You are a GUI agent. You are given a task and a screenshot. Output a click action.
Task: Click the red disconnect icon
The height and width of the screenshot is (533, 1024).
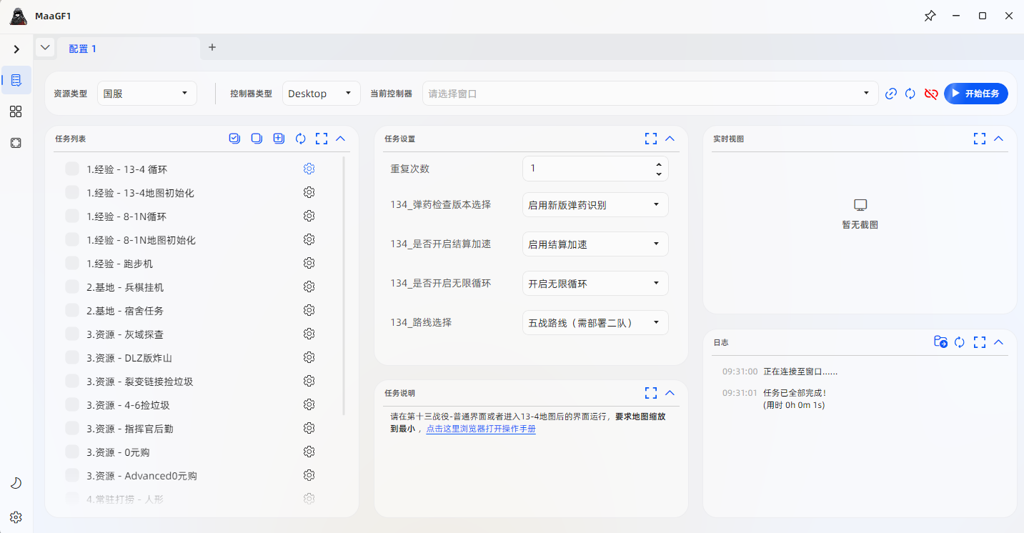[x=930, y=94]
